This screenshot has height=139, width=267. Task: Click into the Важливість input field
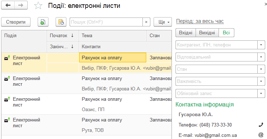[x=217, y=81]
